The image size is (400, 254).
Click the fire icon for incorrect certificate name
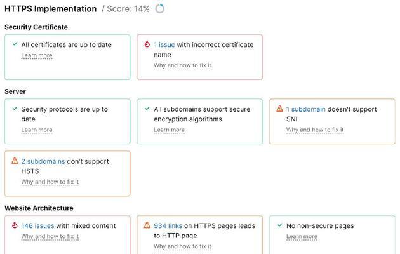coord(147,44)
